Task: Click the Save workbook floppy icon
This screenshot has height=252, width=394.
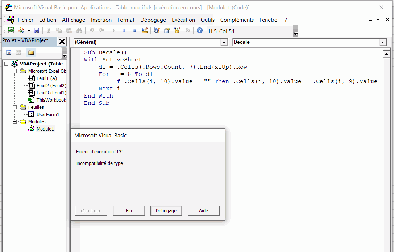Action: point(37,31)
